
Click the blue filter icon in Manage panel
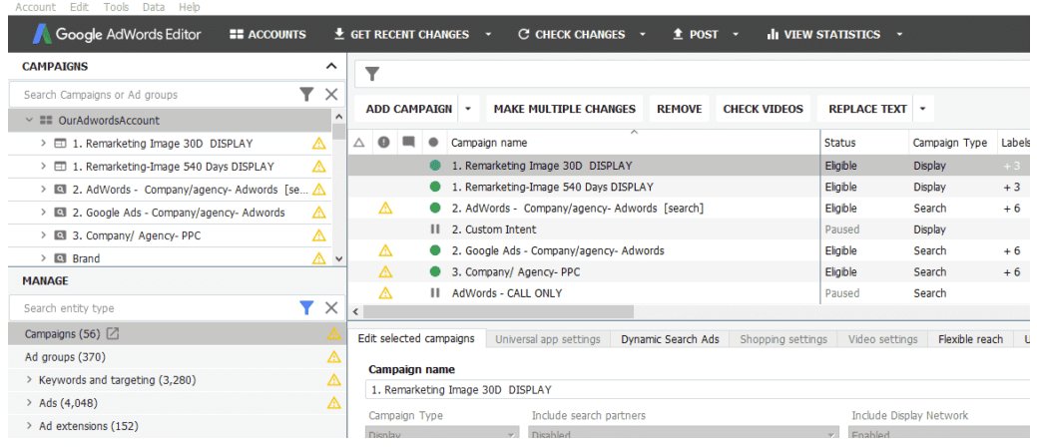306,307
